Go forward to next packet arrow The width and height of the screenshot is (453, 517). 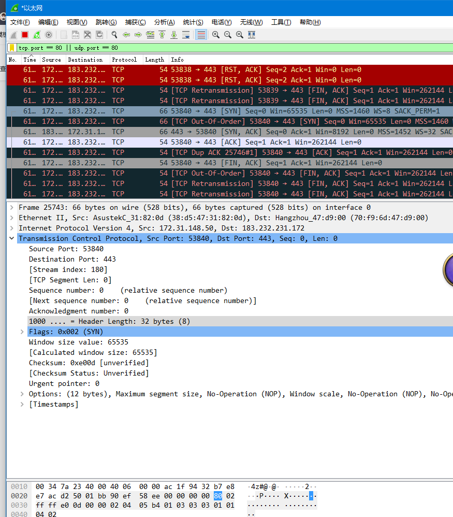138,35
